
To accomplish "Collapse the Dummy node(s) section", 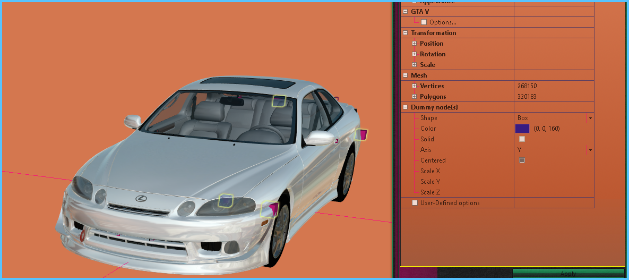I will [x=405, y=107].
